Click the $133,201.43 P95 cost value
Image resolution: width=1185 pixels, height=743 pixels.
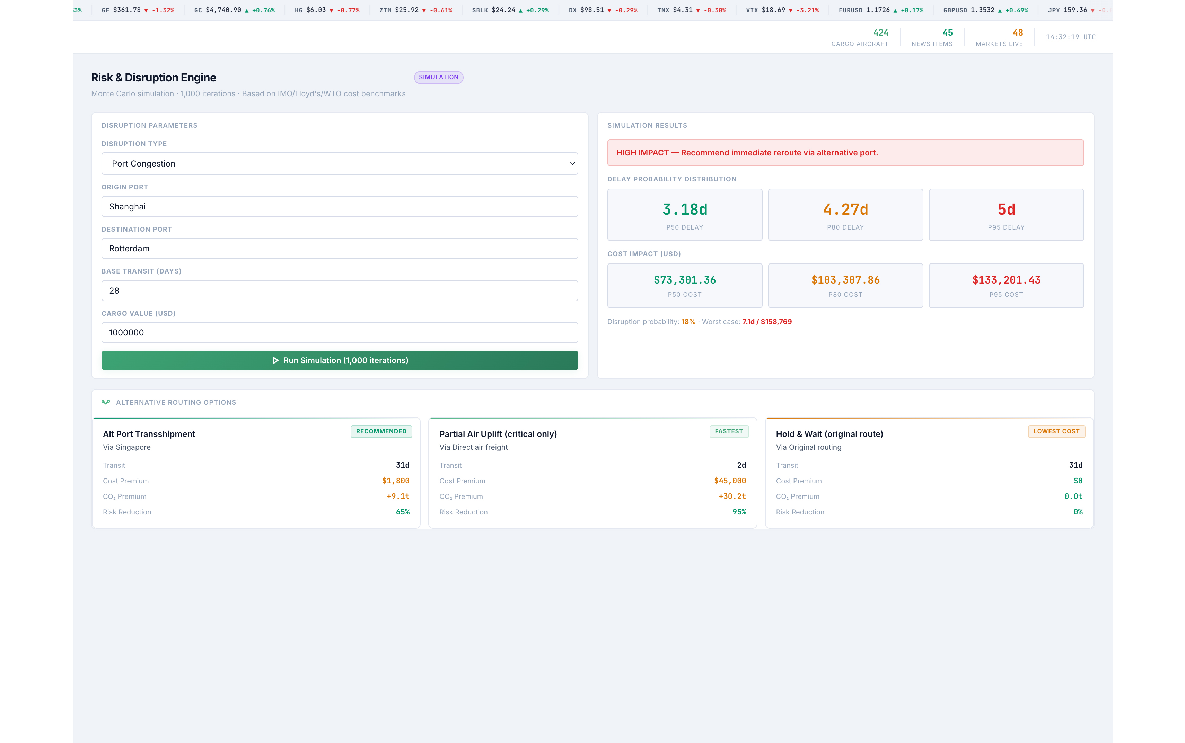click(1006, 280)
